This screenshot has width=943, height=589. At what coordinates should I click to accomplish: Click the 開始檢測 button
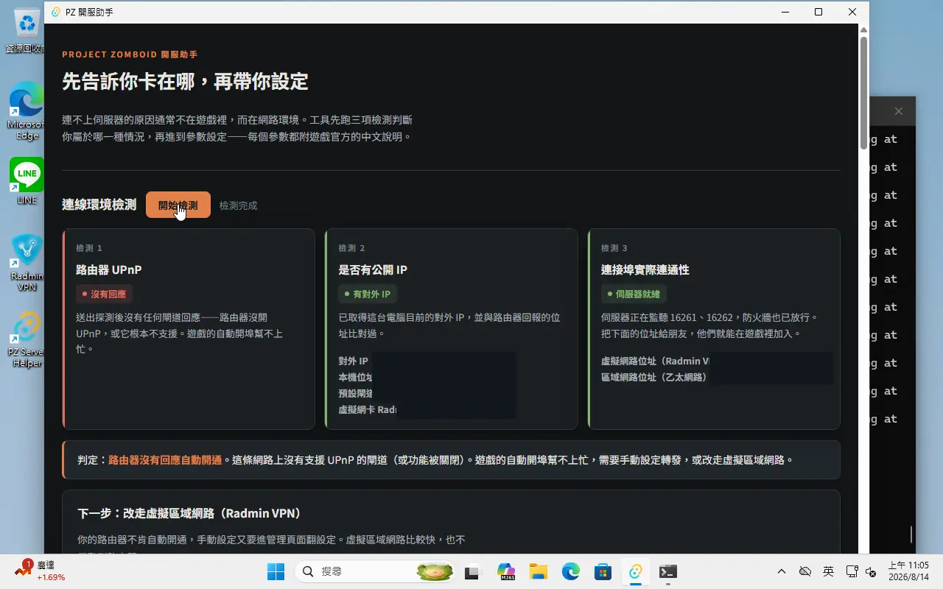tap(178, 205)
